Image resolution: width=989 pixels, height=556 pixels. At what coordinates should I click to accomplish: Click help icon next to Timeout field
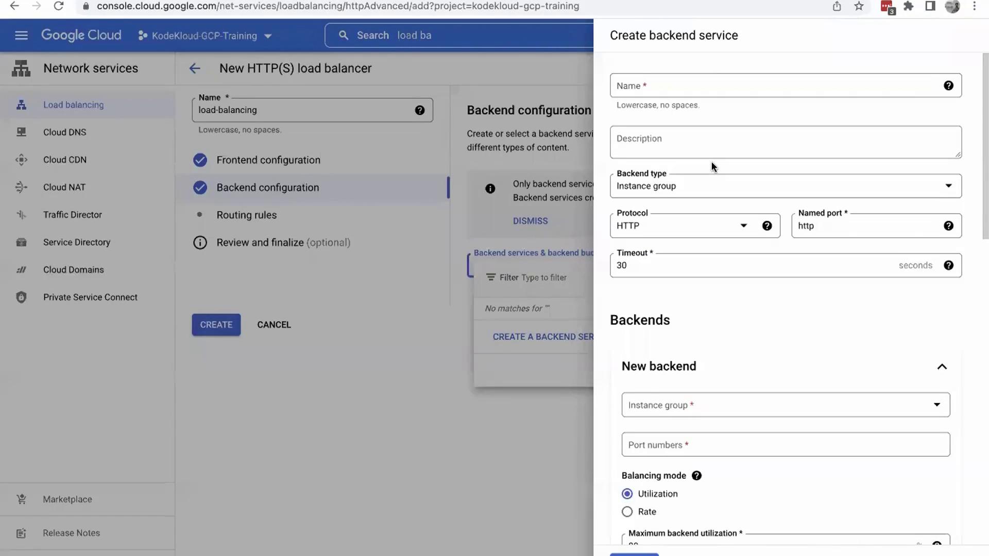point(948,265)
